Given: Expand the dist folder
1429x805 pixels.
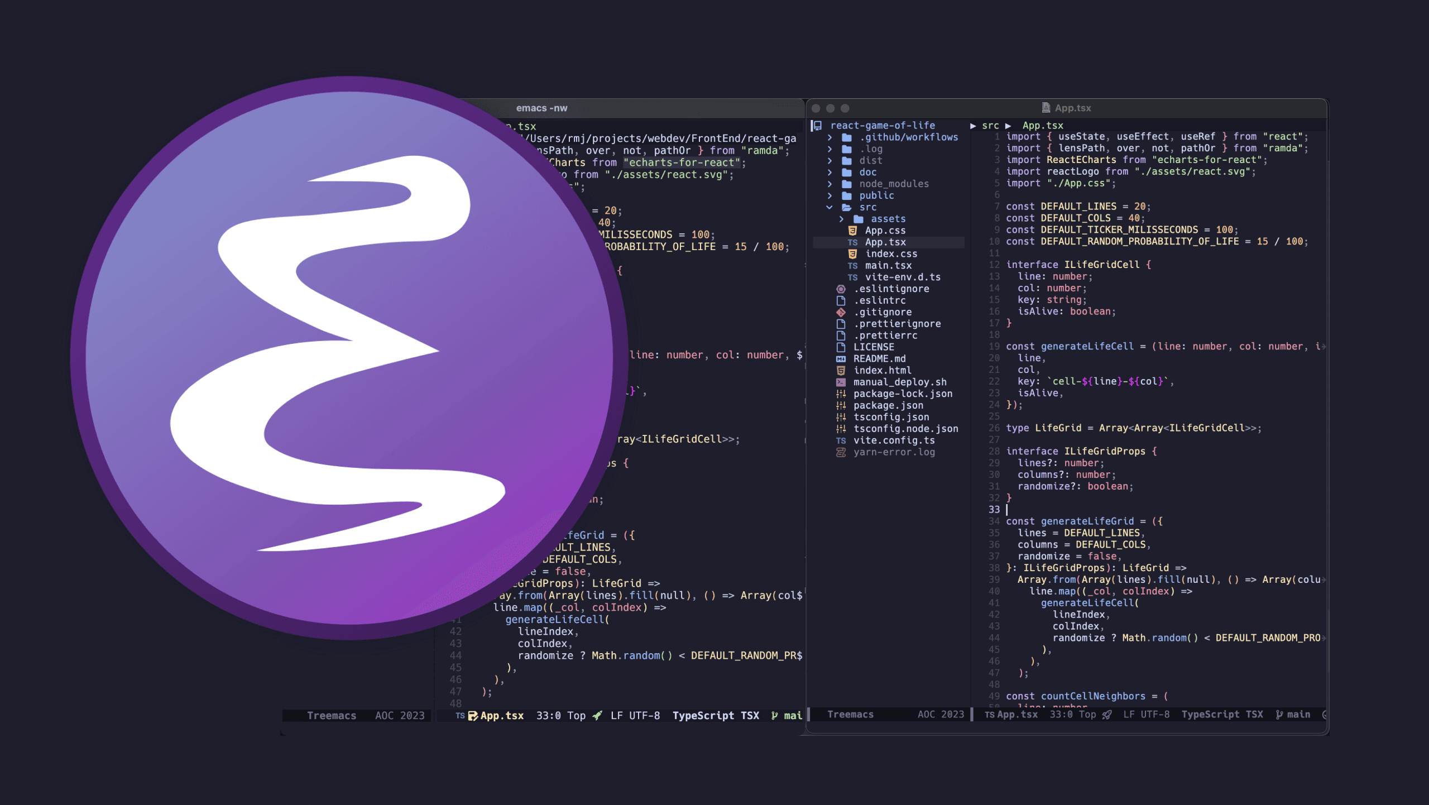Looking at the screenshot, I should [x=829, y=161].
